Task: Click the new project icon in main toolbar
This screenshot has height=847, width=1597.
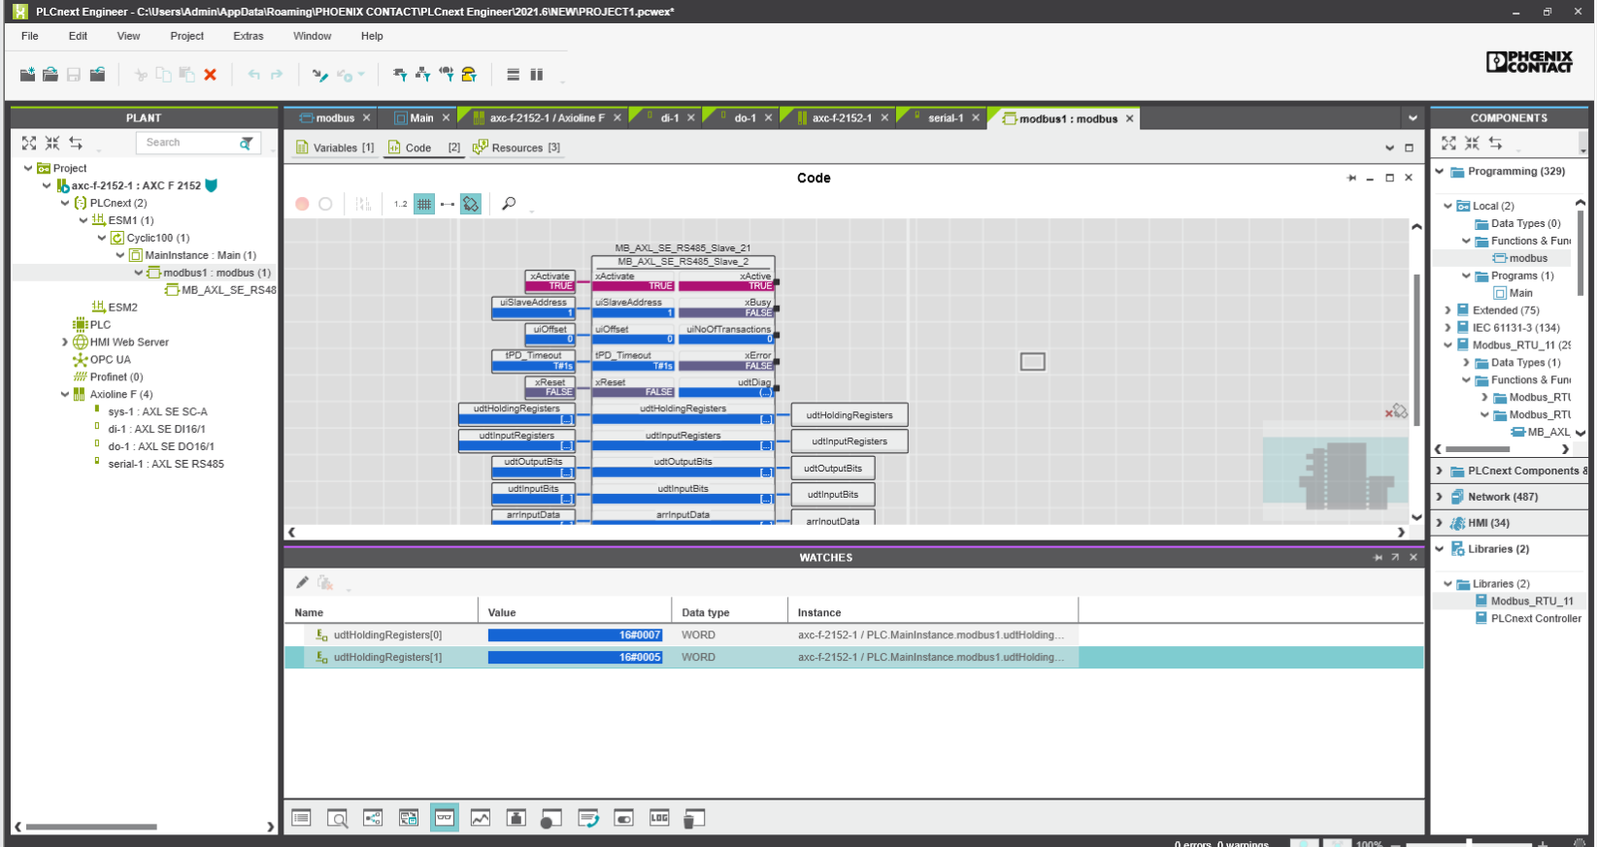Action: click(27, 75)
